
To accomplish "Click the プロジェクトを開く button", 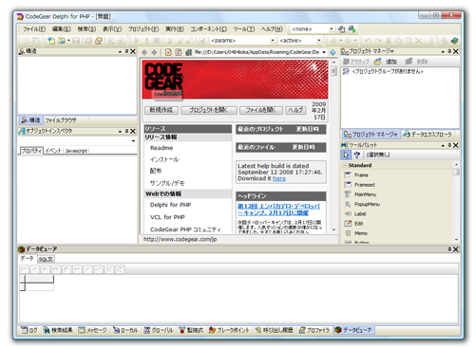I will 209,110.
